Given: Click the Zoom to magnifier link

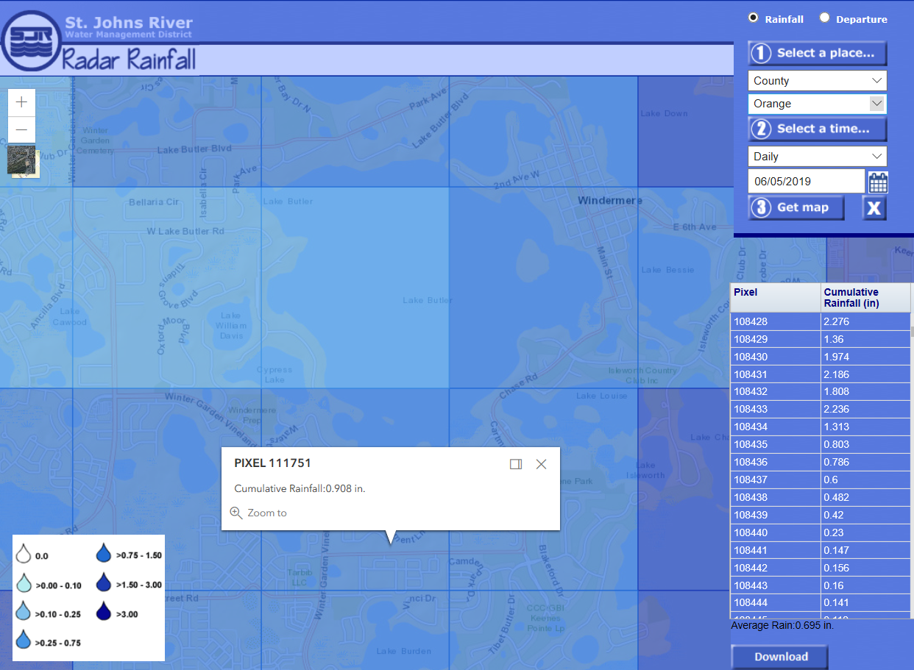Looking at the screenshot, I should (258, 513).
